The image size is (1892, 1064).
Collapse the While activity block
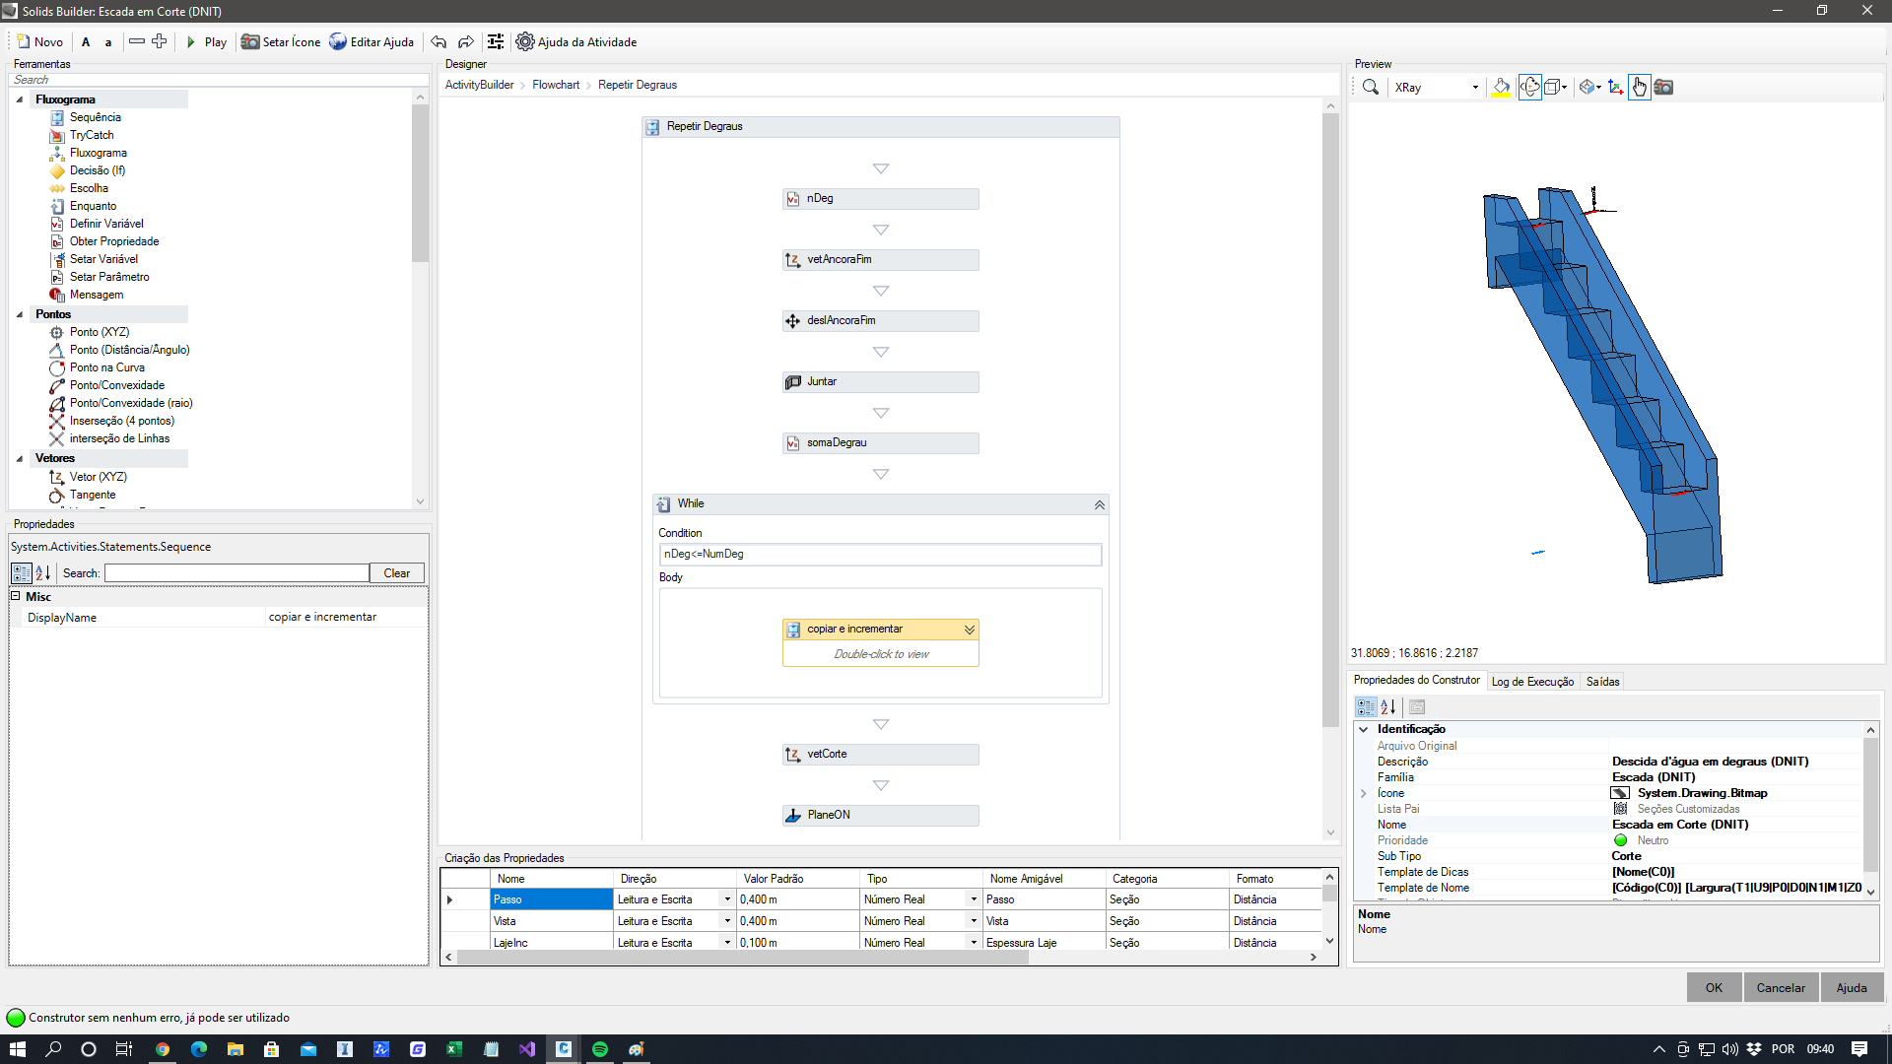coord(1099,504)
